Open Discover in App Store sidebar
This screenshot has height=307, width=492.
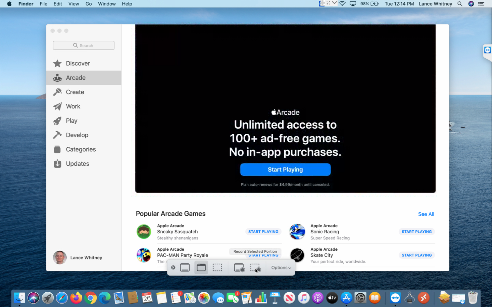click(x=84, y=63)
